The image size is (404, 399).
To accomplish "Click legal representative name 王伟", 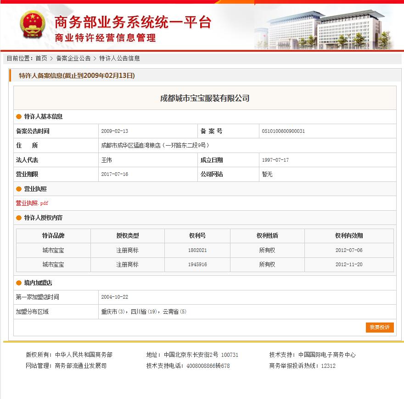I will tap(107, 160).
